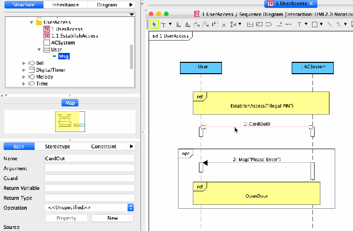
Task: Click the Name field containing CardOut
Action: (x=89, y=159)
